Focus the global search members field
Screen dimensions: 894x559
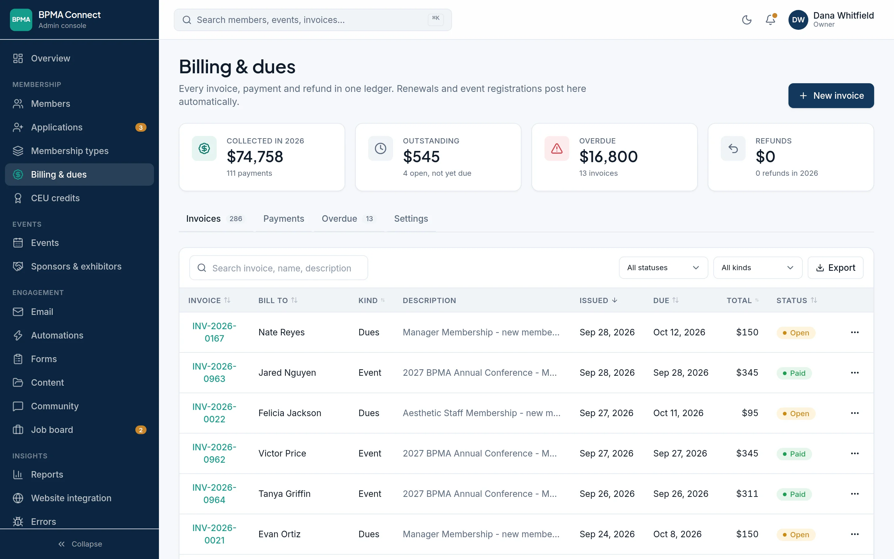(313, 20)
